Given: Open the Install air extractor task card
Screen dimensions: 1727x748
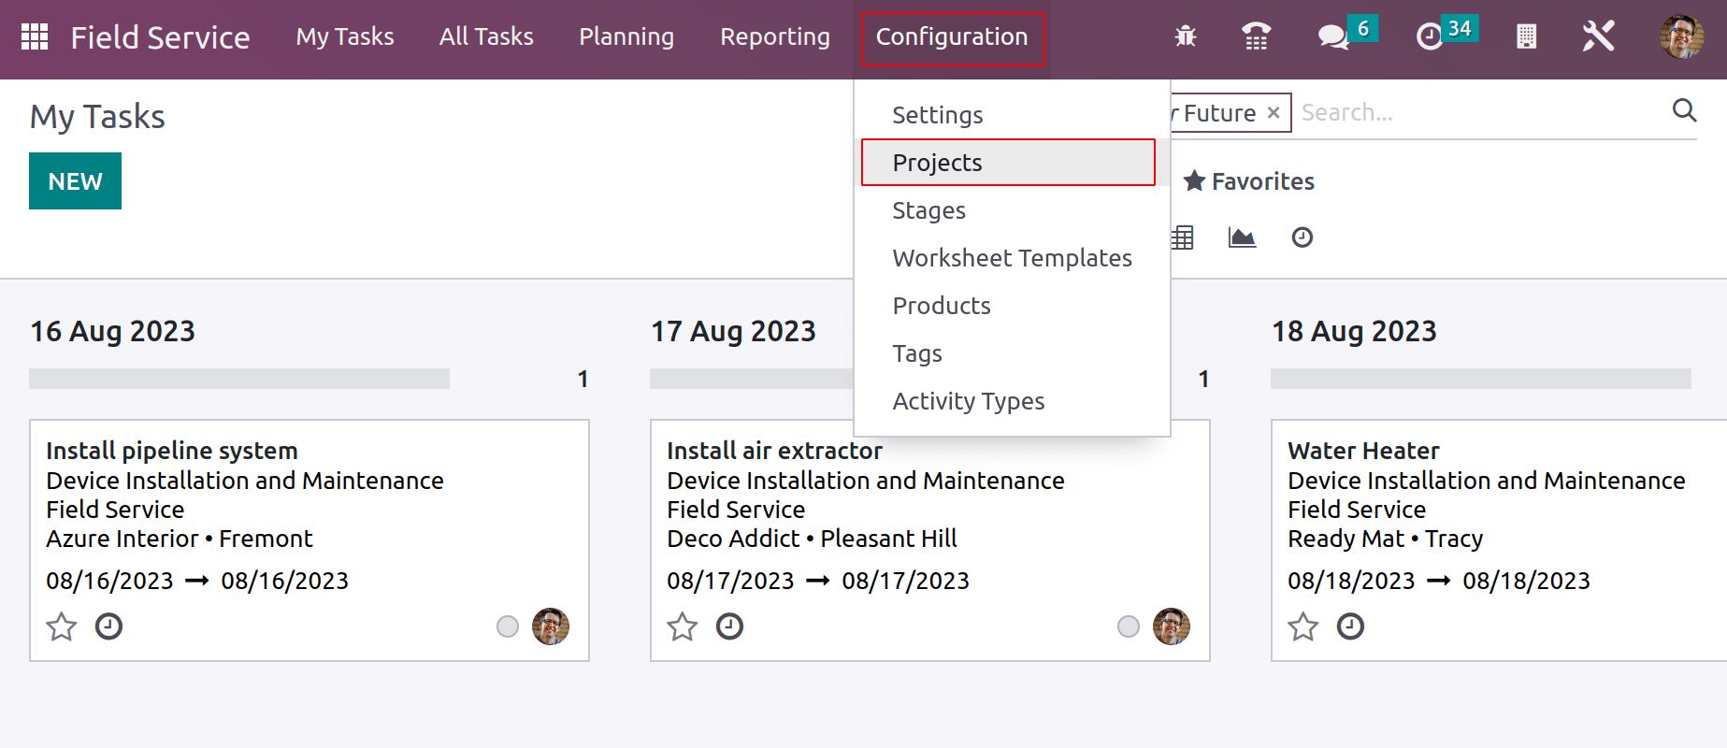Looking at the screenshot, I should point(930,540).
